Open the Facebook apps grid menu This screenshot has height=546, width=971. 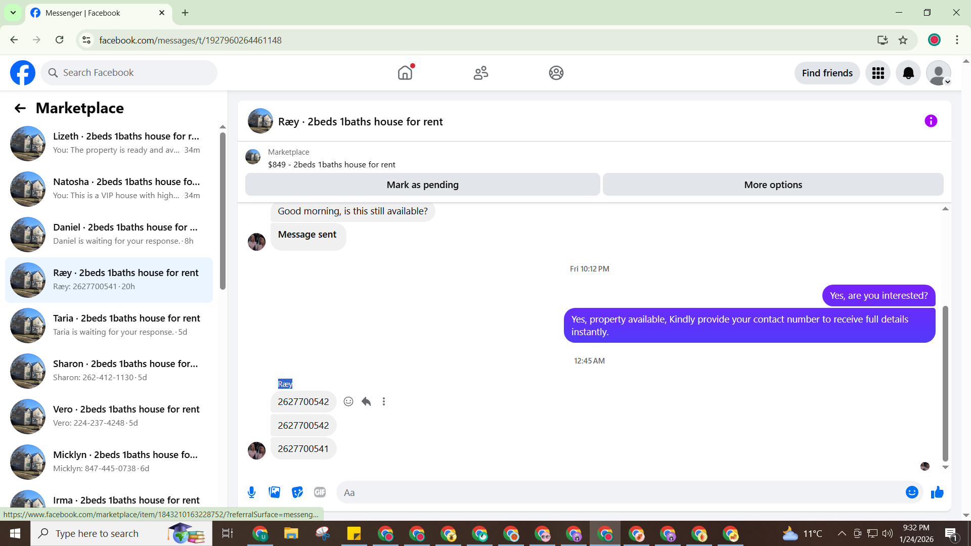pos(878,73)
